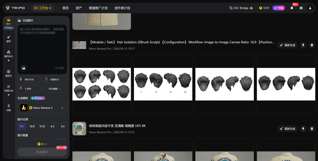Viewport: 318px width, 161px height.
Task: Select the 3:4 image ratio
Action: pos(63,126)
